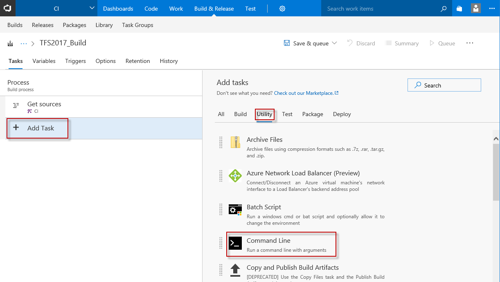Screen dimensions: 500x282
Task: Click the drag handle beside Batch Script
Action: 221,210
